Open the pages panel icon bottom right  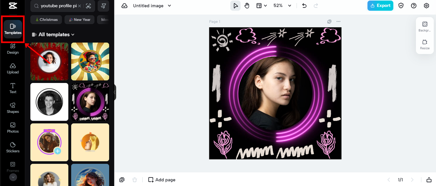pyautogui.click(x=429, y=180)
